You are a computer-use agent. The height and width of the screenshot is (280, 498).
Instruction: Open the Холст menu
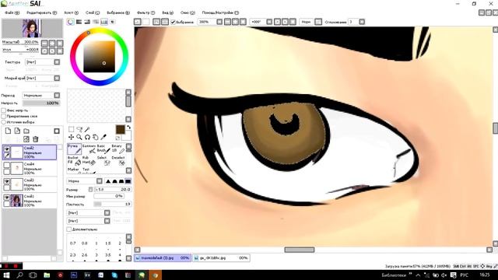[71, 12]
